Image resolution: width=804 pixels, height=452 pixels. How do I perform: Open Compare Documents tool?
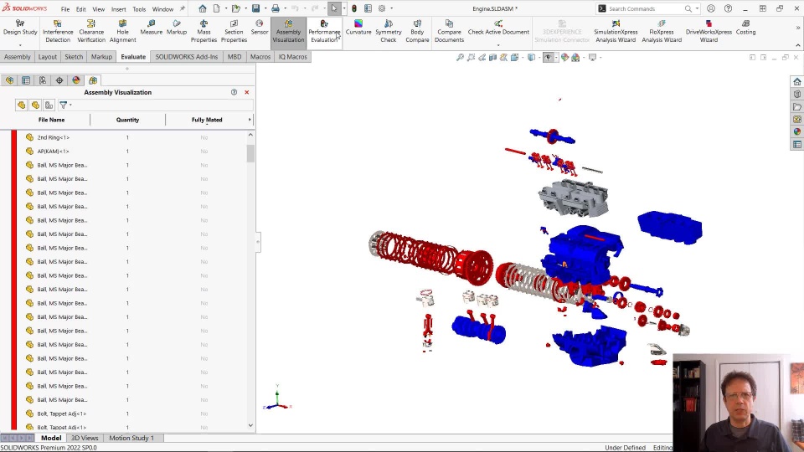[x=449, y=31]
